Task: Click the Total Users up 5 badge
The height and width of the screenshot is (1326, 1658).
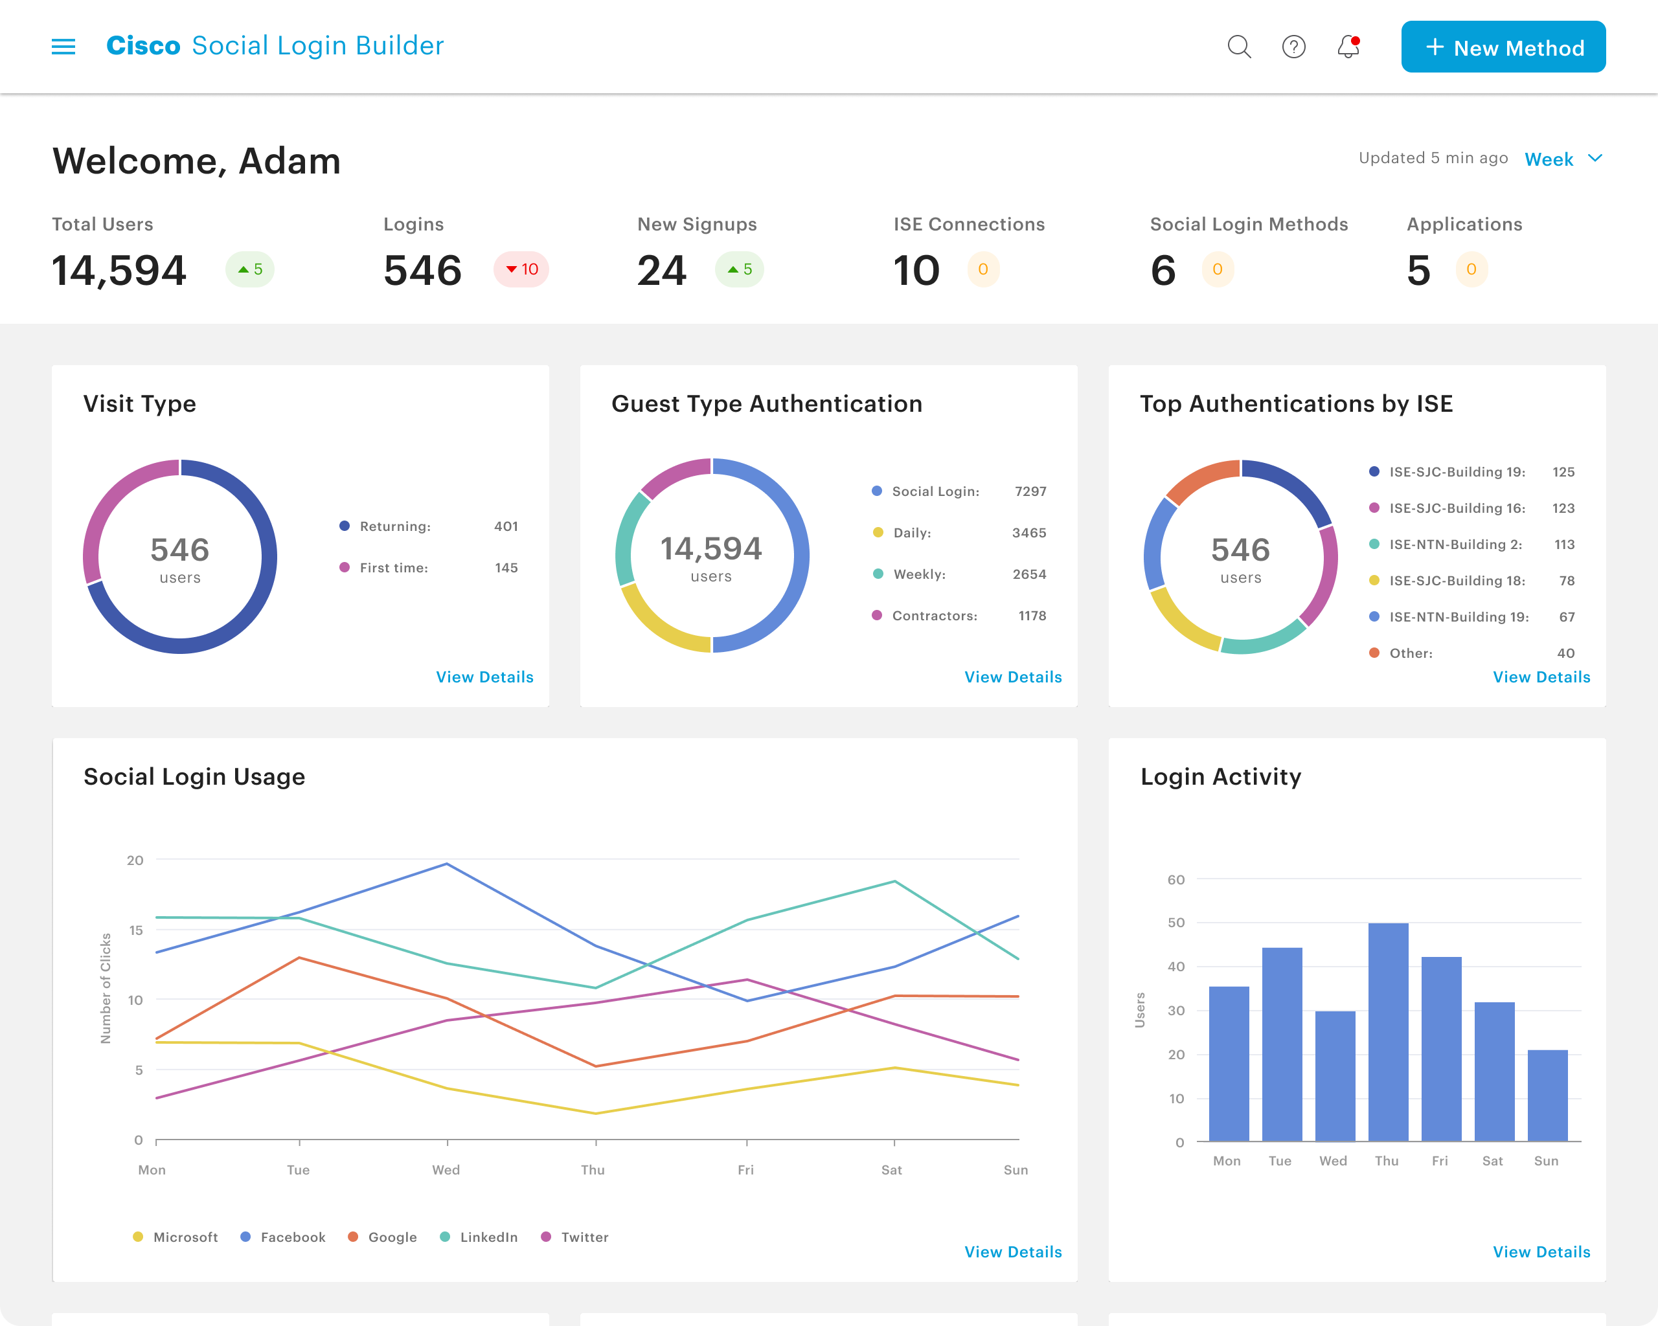Action: click(250, 270)
